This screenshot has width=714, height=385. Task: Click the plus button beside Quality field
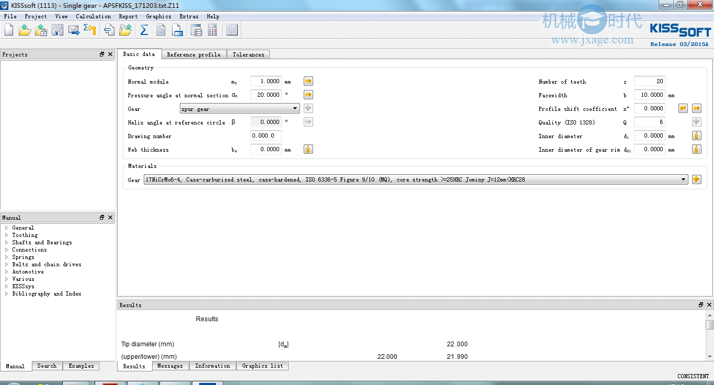pos(697,122)
